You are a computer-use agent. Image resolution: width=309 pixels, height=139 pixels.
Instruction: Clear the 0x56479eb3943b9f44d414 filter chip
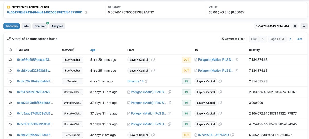295,26
